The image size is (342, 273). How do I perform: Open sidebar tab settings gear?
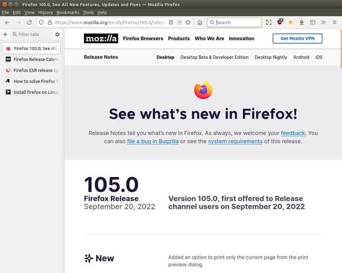(58, 34)
